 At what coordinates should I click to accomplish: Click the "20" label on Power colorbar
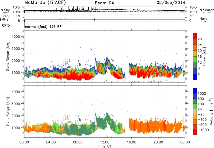pos(200,51)
